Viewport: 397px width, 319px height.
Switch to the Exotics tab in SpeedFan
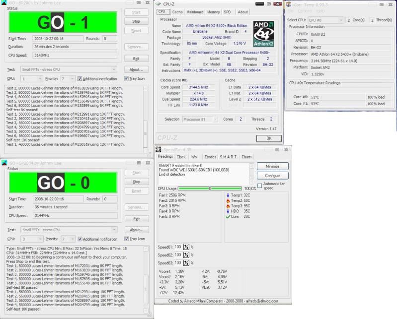click(x=210, y=157)
